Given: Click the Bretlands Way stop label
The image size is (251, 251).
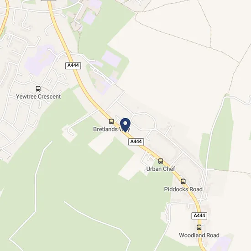Looking at the screenshot, I should 111,129.
